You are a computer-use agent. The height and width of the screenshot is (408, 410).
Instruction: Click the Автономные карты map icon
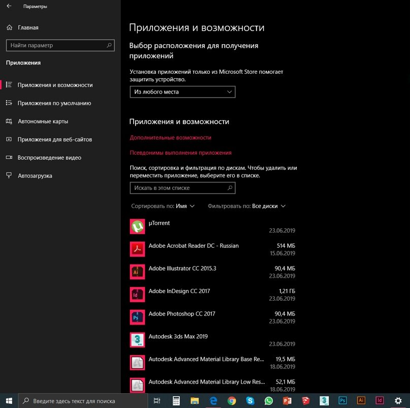coord(9,121)
